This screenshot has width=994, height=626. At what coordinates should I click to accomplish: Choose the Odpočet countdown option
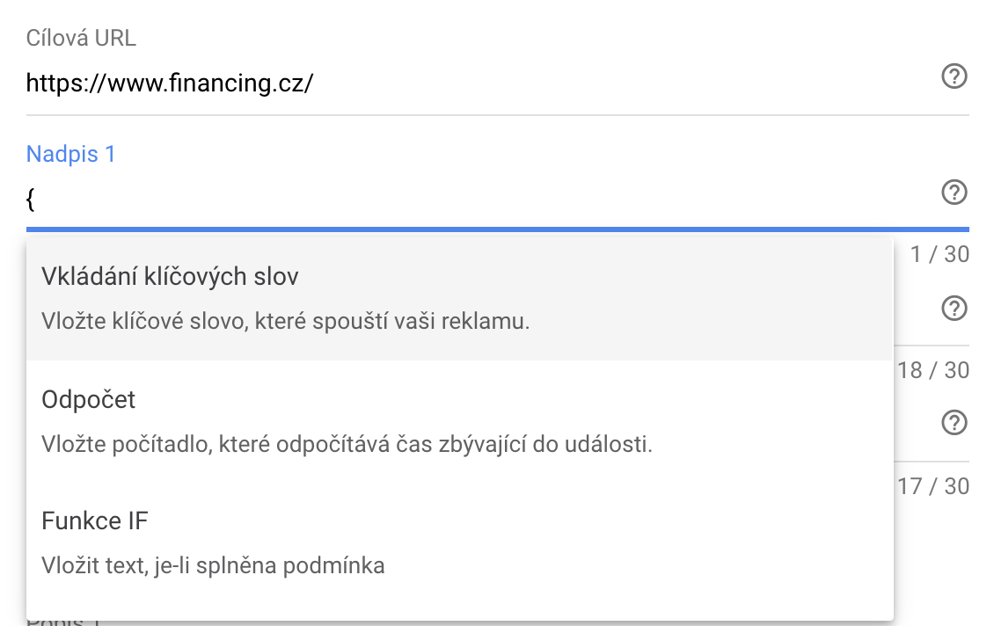coord(459,421)
